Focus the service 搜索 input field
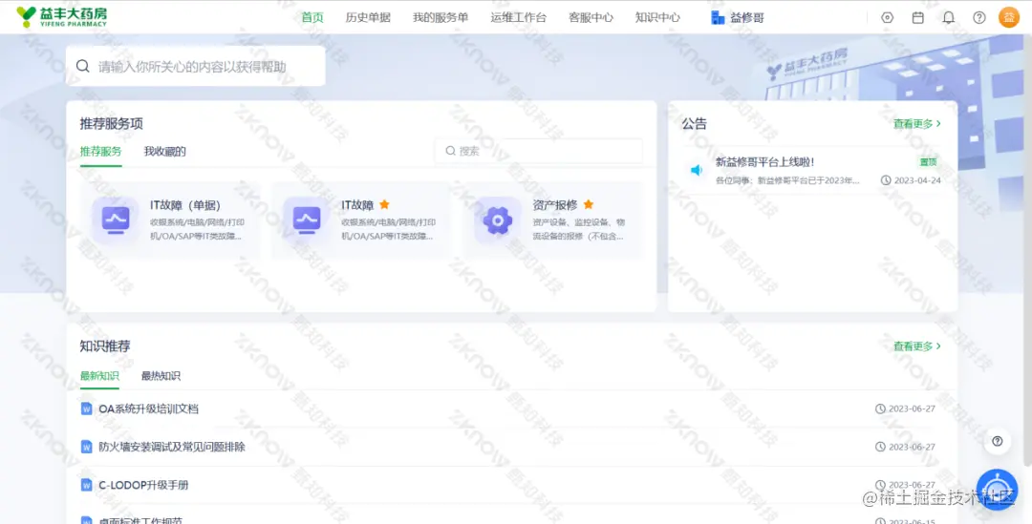The width and height of the screenshot is (1032, 524). (538, 151)
